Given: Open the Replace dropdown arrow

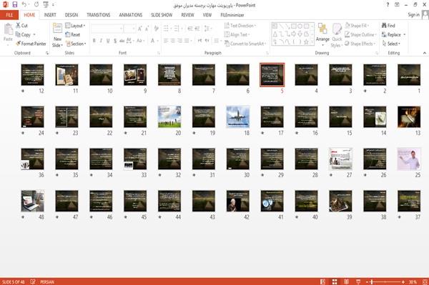Looking at the screenshot, I should 405,35.
